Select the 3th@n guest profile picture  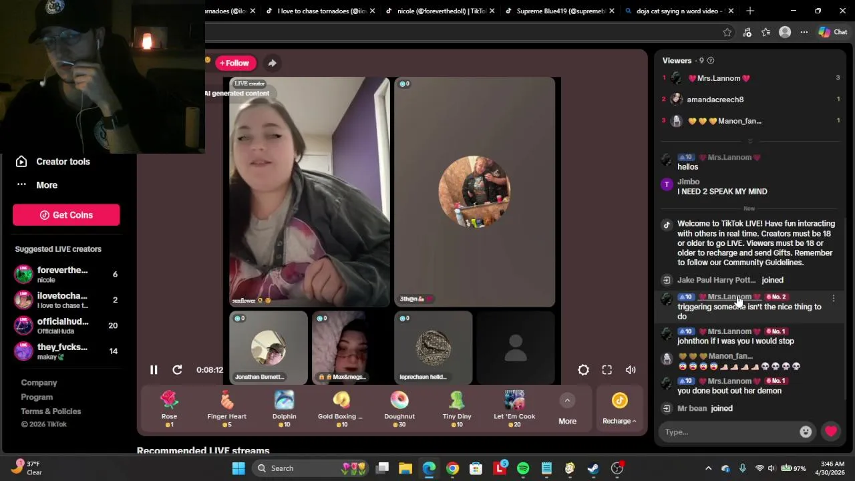coord(474,192)
